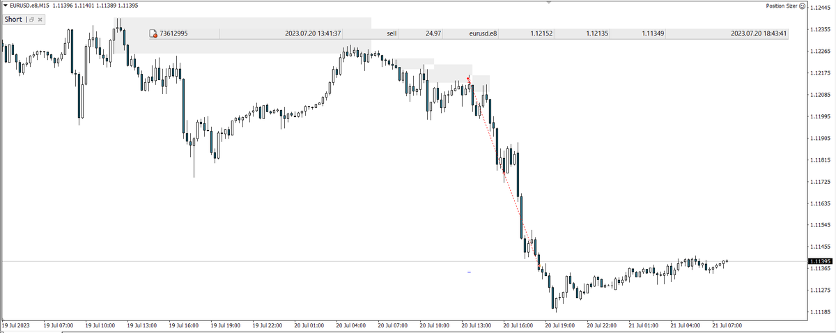Click the open time 2023.07.20 13:41:37
This screenshot has height=333, width=836.
tap(313, 33)
